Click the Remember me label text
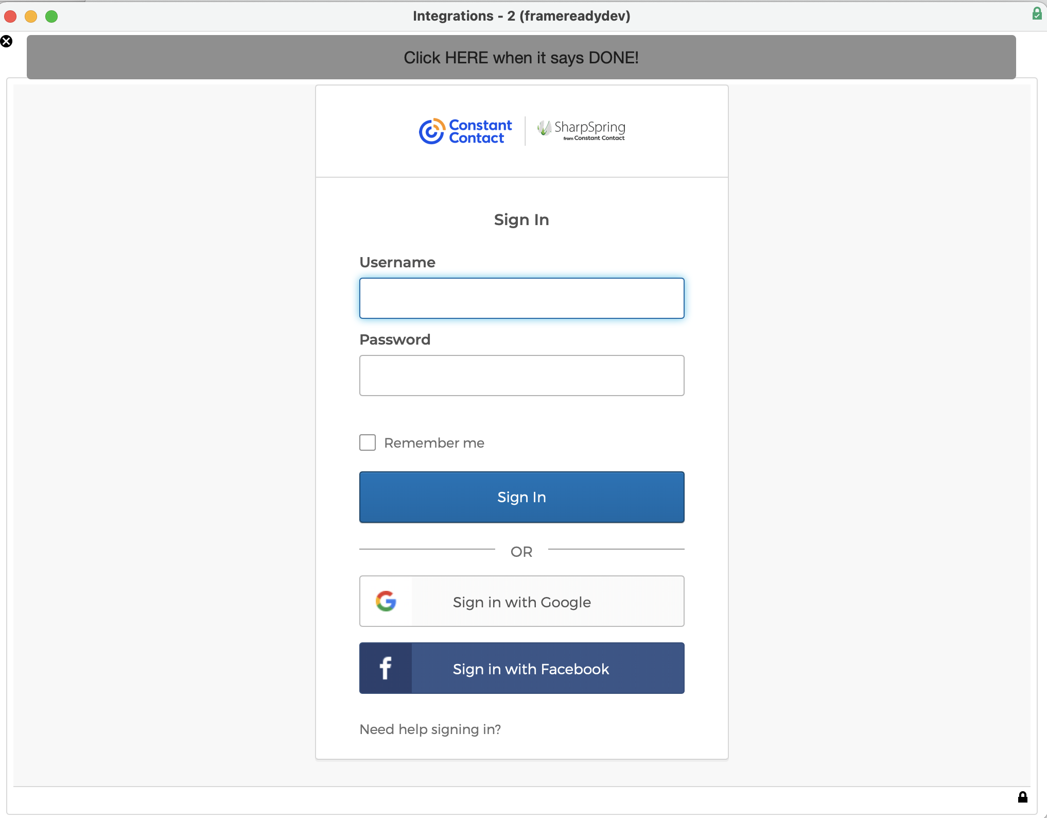The width and height of the screenshot is (1047, 818). pyautogui.click(x=434, y=443)
